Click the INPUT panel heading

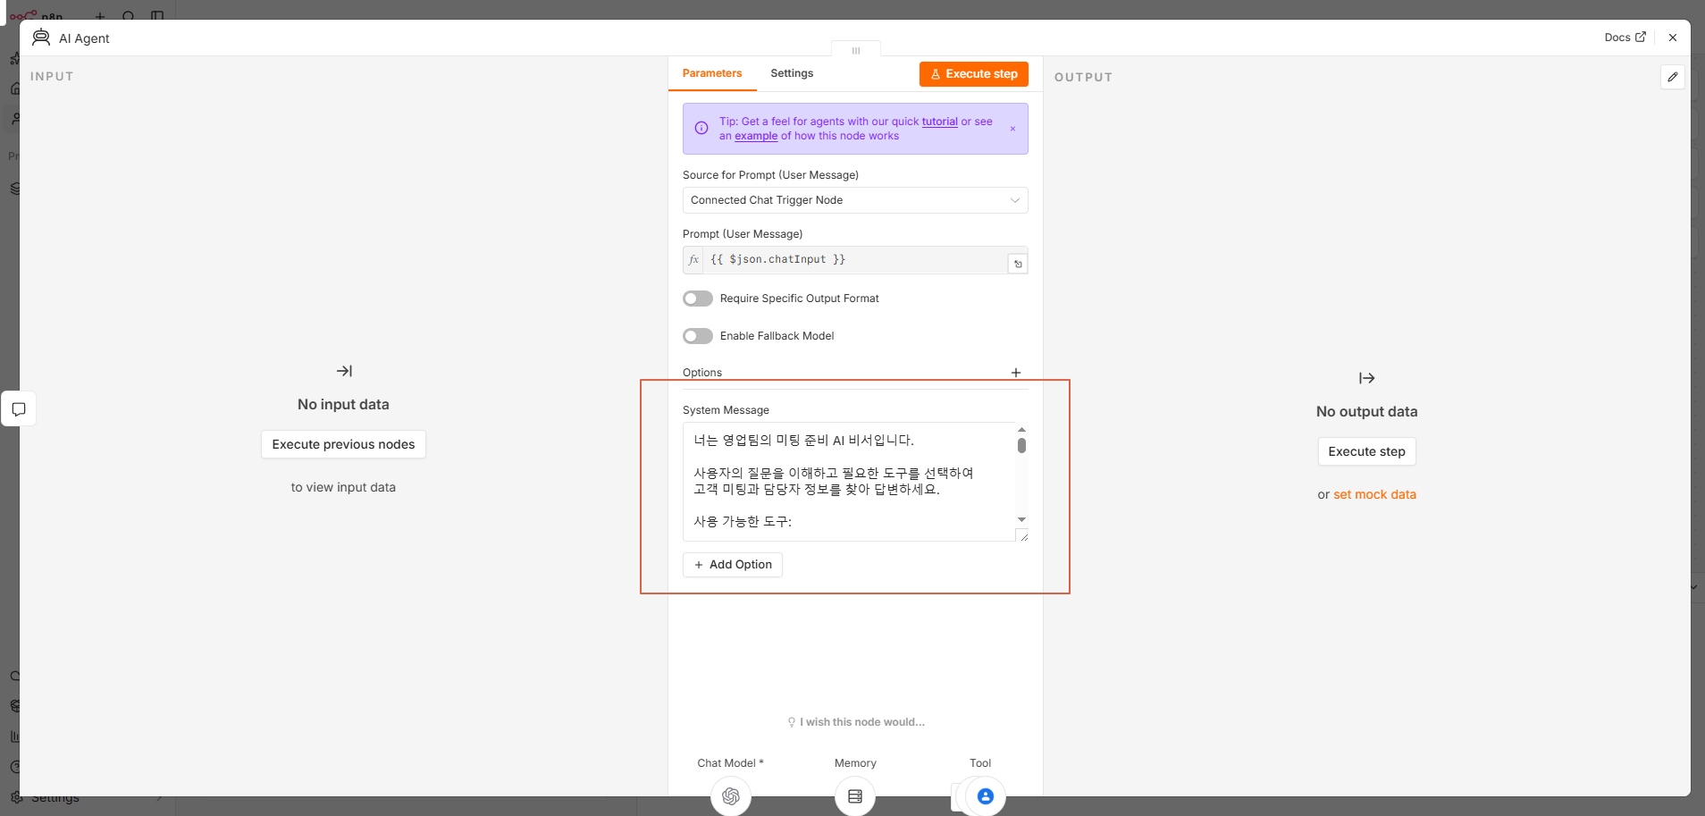point(52,77)
